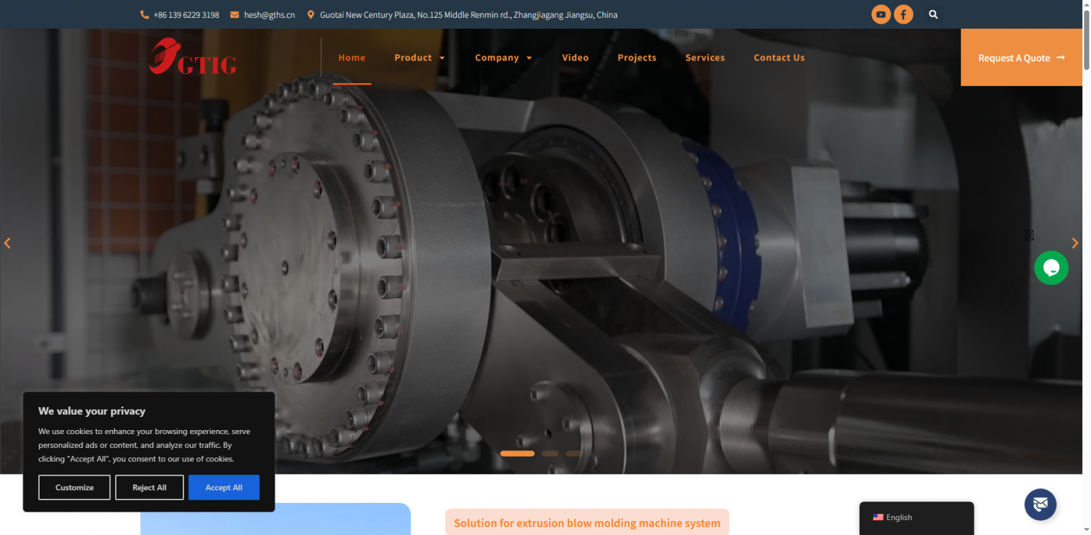The image size is (1091, 535).
Task: Open the green chat bubble icon
Action: coord(1051,268)
